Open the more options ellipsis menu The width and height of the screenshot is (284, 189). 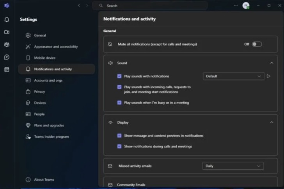[x=236, y=5]
